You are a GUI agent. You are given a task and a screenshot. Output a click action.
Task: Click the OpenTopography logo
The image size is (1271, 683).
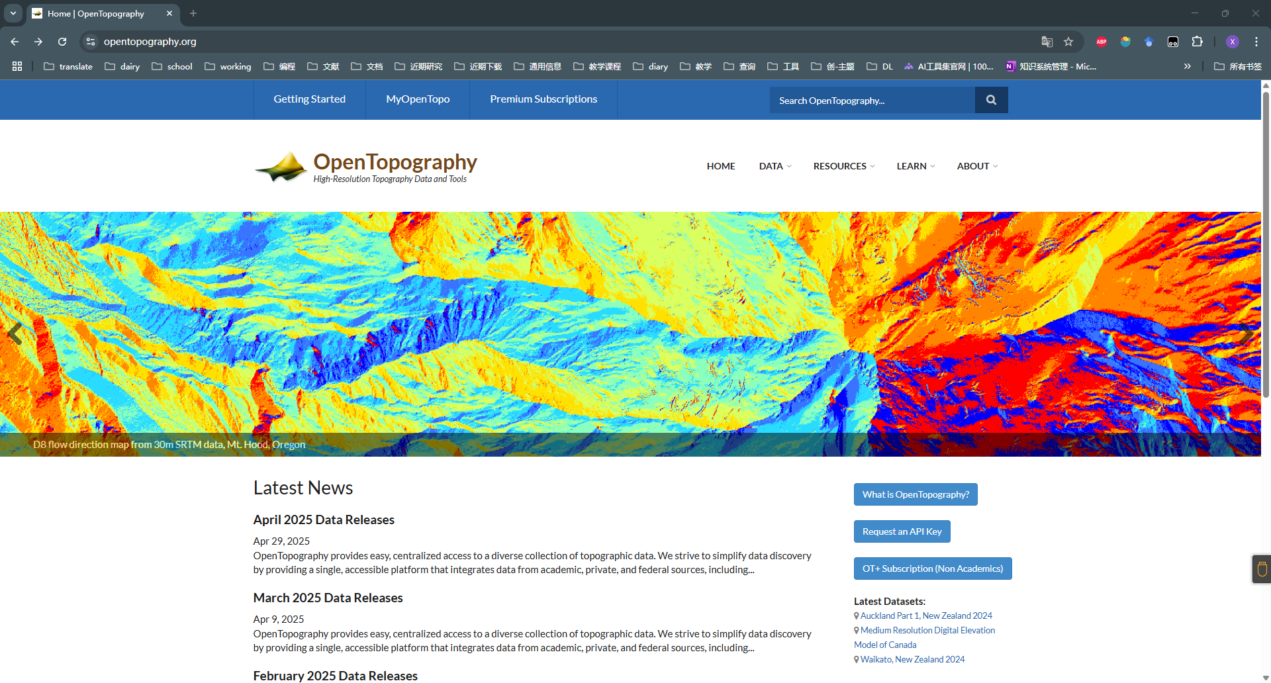(x=365, y=167)
